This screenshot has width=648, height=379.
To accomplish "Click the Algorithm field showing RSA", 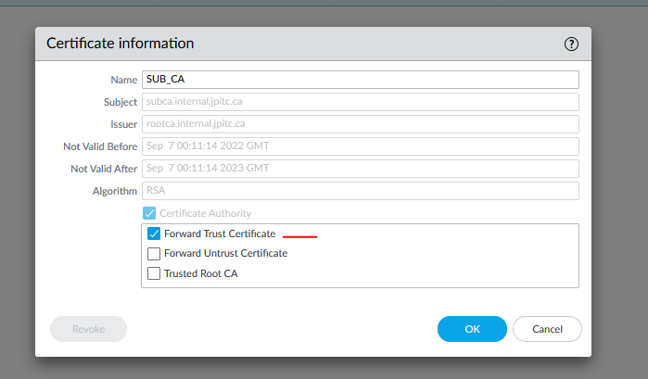I will [x=360, y=191].
